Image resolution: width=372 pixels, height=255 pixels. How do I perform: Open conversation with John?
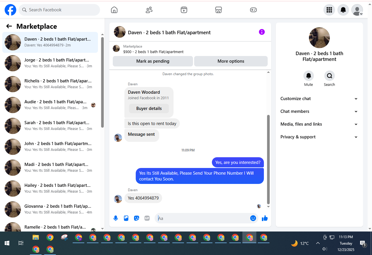pos(50,147)
